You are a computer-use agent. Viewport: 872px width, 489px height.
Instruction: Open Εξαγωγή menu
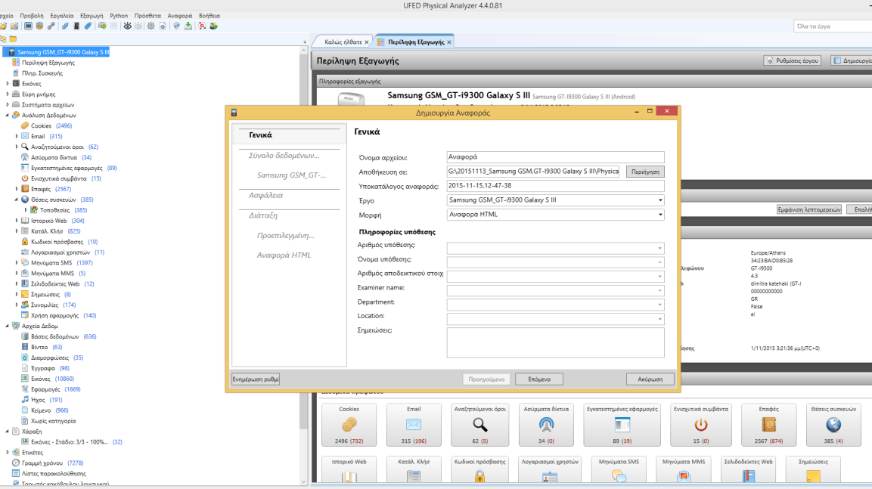click(x=92, y=16)
